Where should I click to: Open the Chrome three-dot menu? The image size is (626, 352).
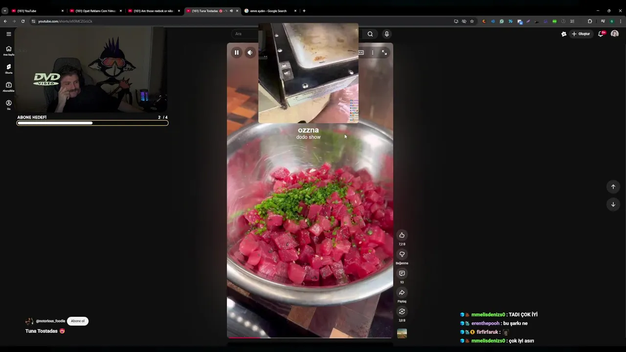point(621,21)
